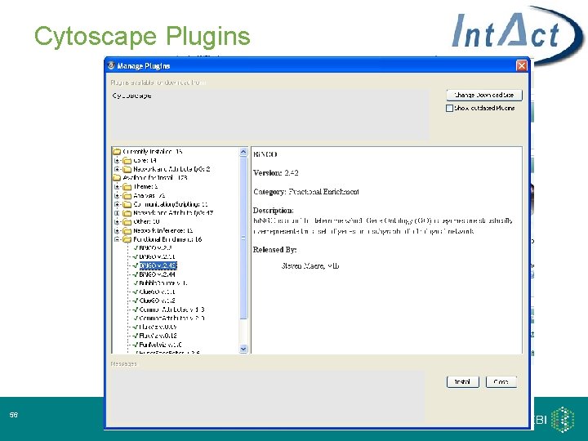Select 'Functional Enrichment: 16' tree label

(x=167, y=239)
